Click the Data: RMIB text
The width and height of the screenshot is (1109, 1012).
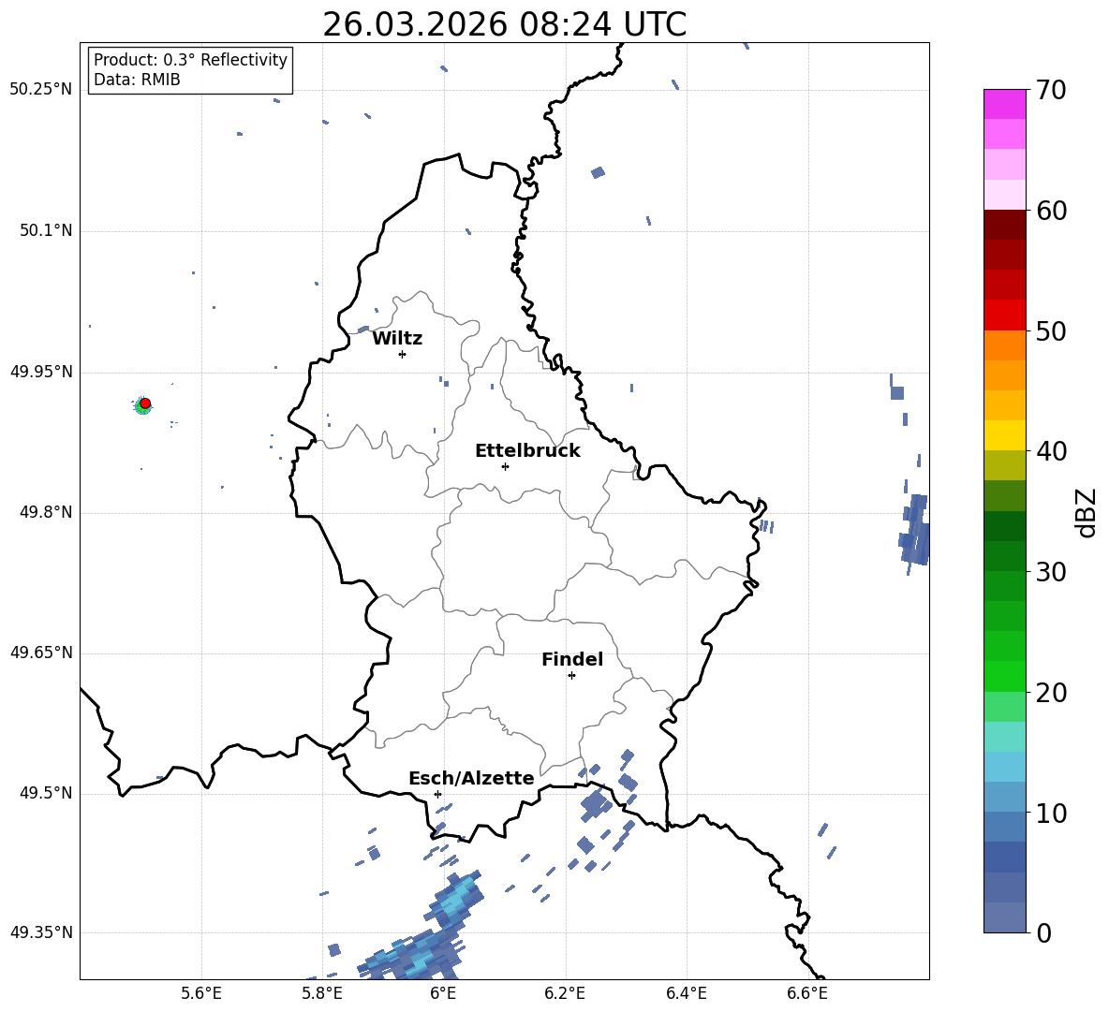pos(137,80)
